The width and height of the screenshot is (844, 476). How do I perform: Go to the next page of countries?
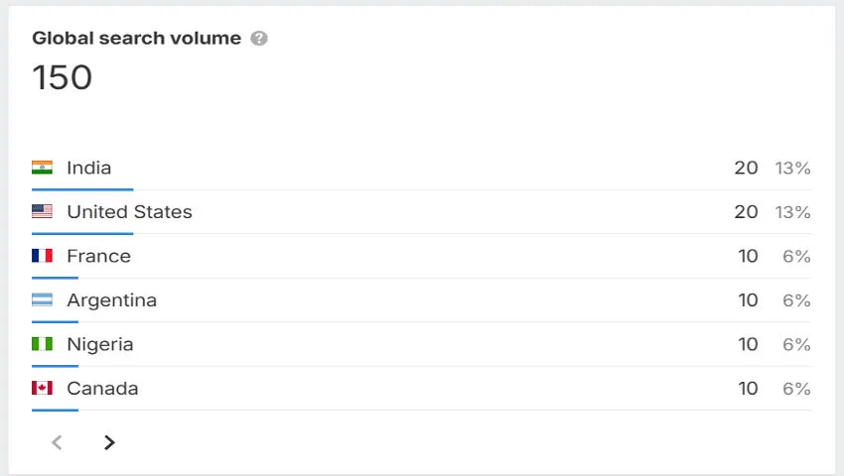pos(109,442)
